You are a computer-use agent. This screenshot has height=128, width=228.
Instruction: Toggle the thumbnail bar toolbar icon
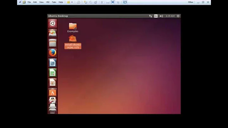coord(108,2)
